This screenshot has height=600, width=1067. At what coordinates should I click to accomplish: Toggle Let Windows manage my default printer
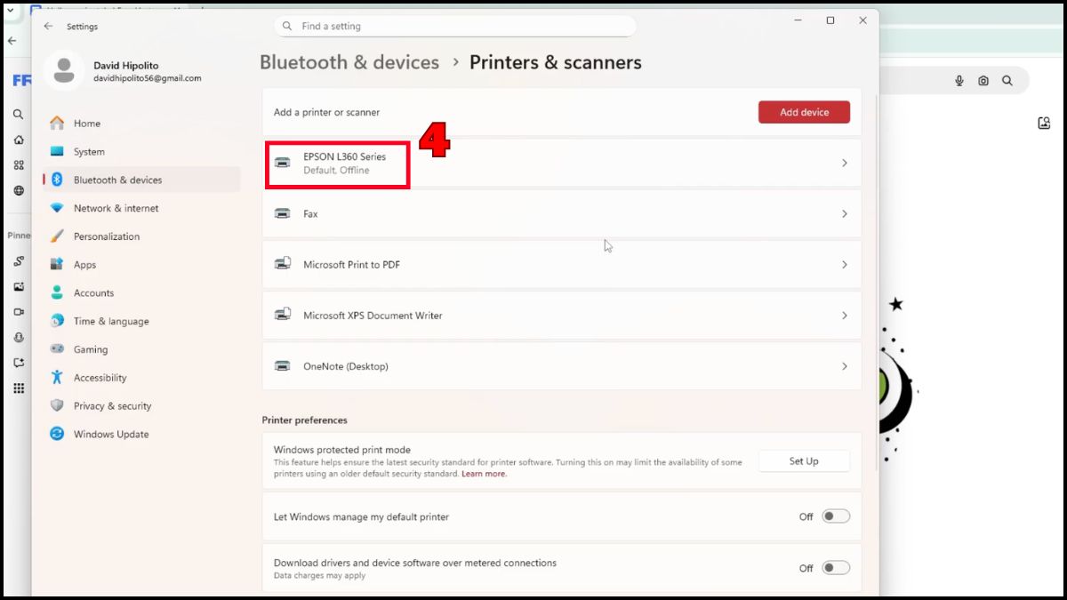(836, 516)
